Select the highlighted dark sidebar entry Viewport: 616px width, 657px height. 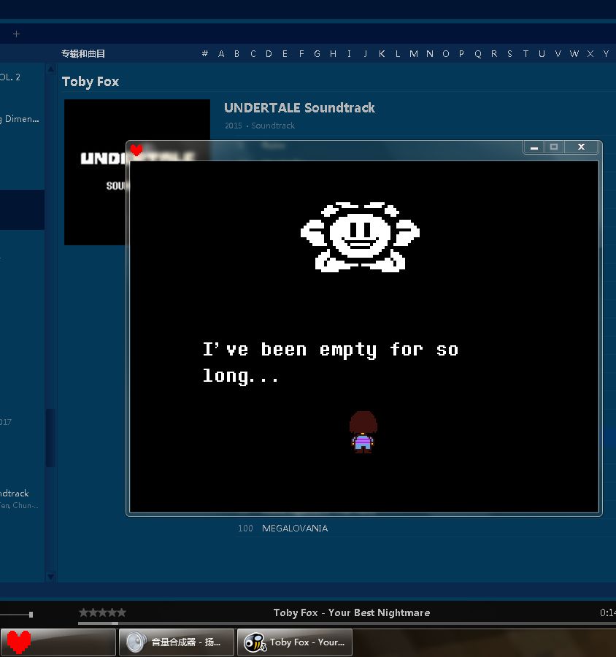click(x=22, y=210)
